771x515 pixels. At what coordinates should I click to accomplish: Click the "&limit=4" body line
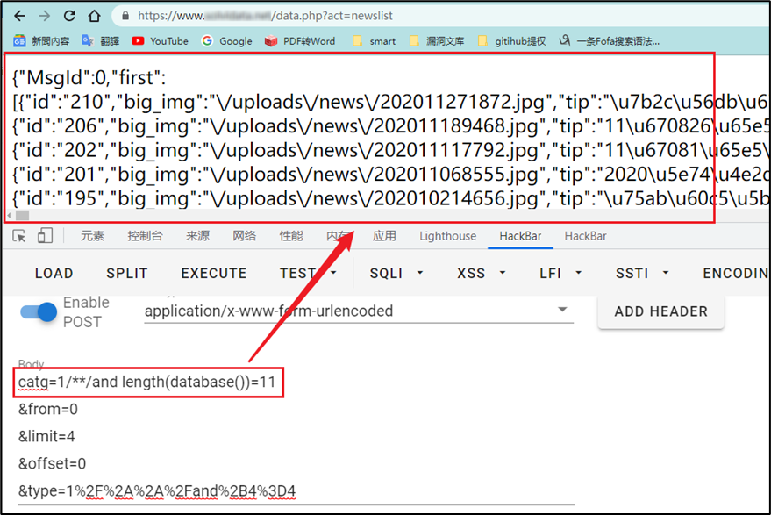click(46, 436)
